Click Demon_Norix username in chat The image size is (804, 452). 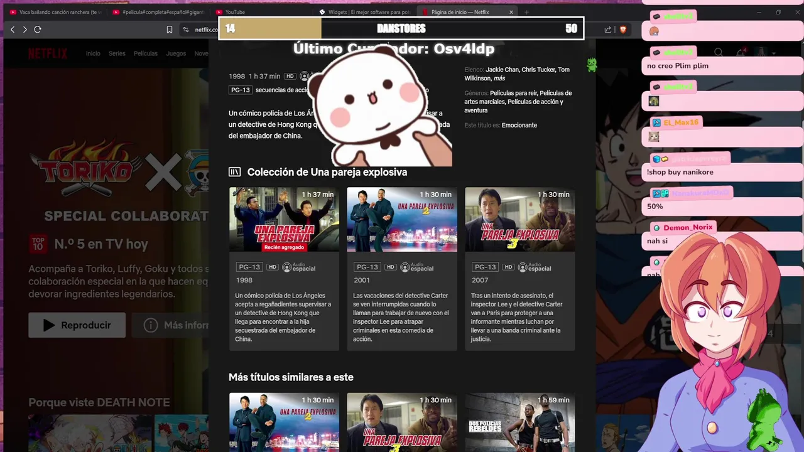(x=688, y=227)
